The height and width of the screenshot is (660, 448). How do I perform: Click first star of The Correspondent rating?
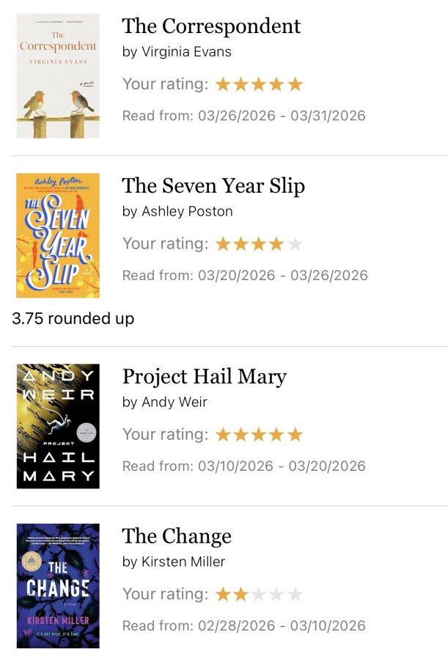tap(223, 84)
